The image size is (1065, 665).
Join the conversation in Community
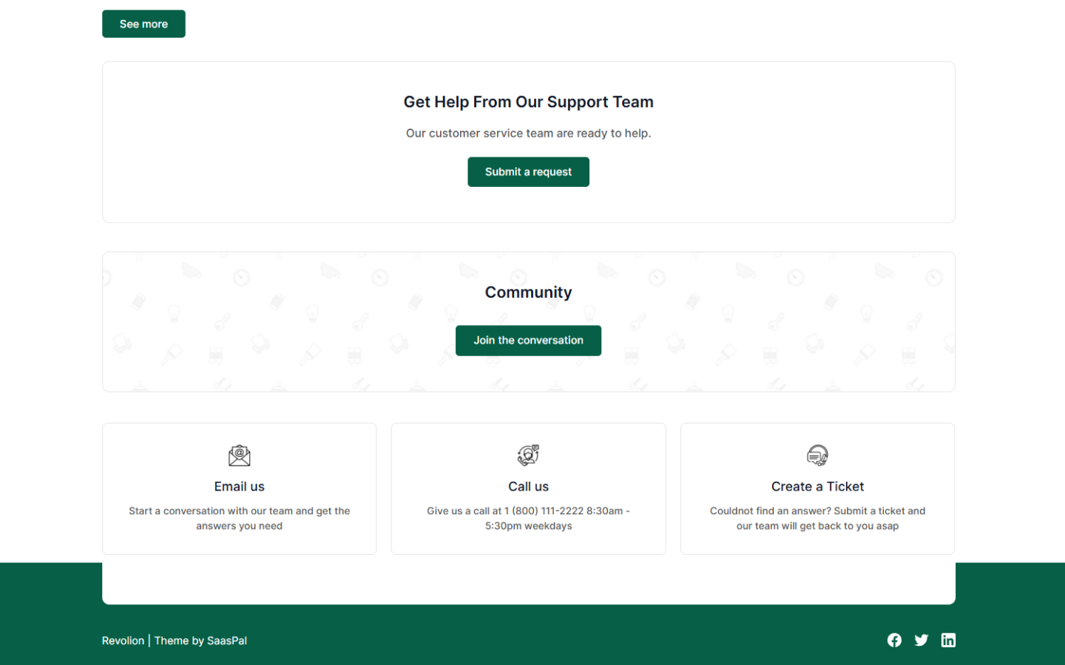click(x=528, y=341)
